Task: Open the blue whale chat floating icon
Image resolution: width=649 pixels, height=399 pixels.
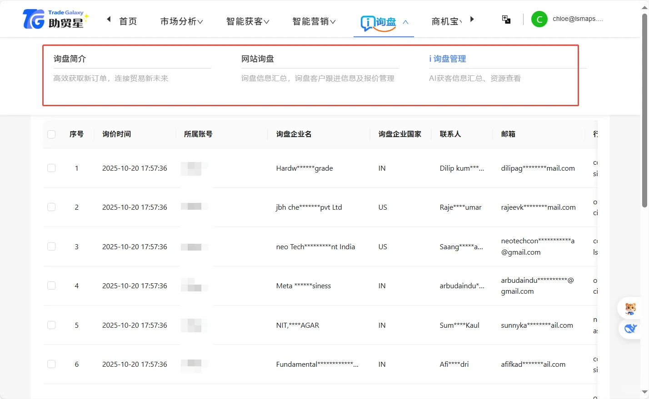Action: tap(632, 329)
